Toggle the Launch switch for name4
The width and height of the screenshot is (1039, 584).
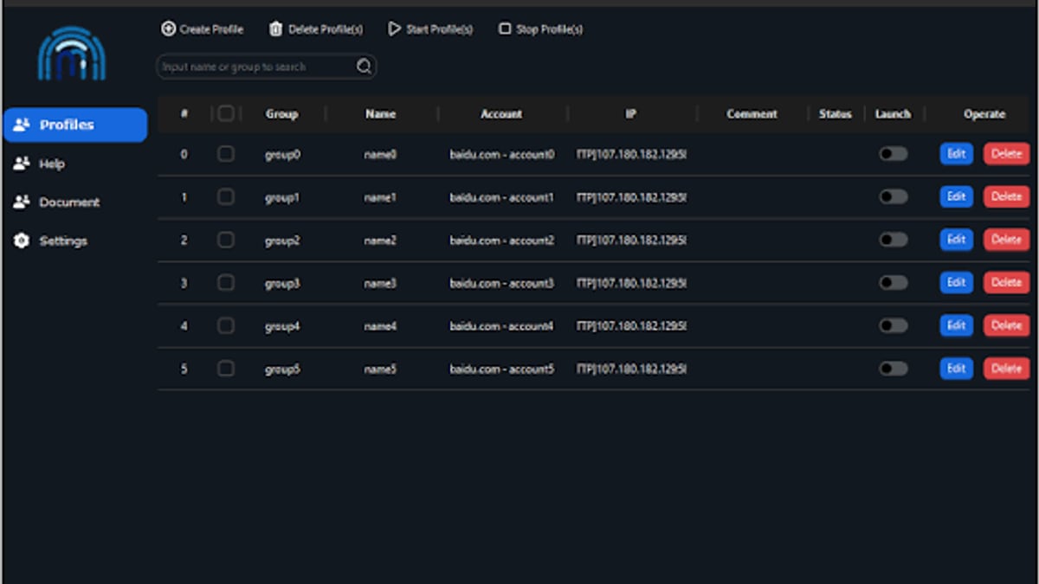coord(894,325)
